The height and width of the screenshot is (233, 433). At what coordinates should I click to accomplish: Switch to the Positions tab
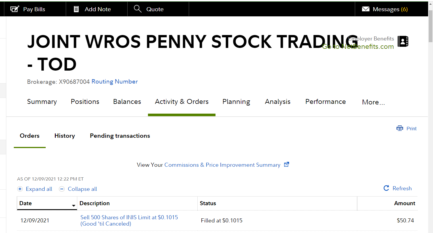point(85,102)
